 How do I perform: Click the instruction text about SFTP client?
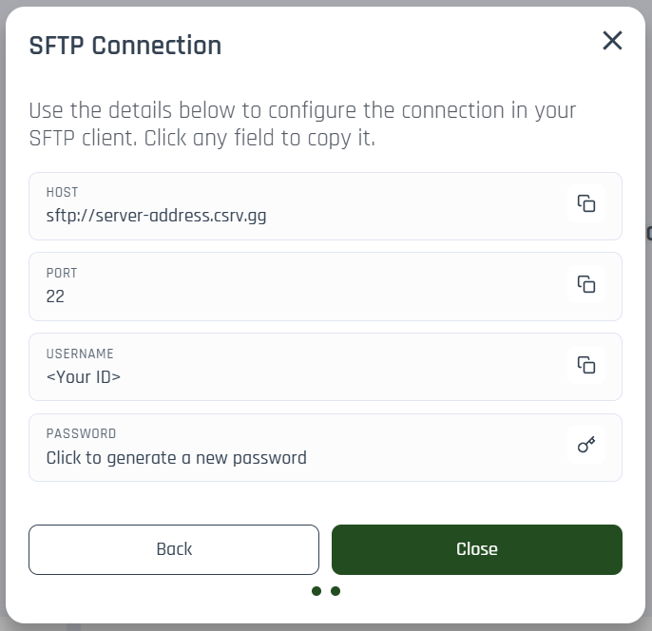point(302,124)
